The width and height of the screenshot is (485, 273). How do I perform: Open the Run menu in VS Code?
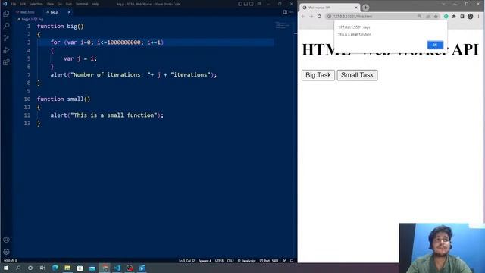pos(69,4)
